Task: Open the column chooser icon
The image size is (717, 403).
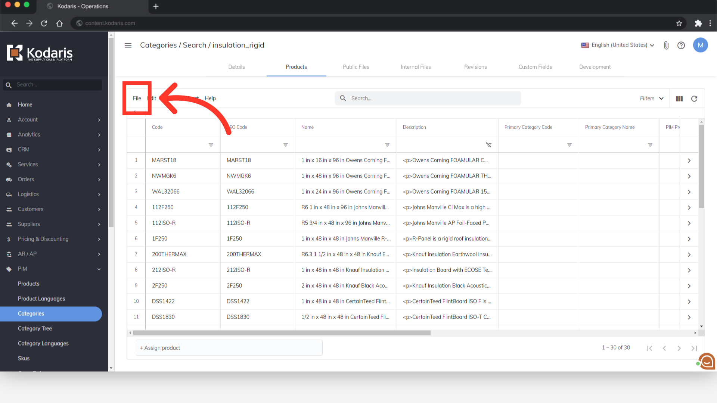Action: (x=679, y=99)
